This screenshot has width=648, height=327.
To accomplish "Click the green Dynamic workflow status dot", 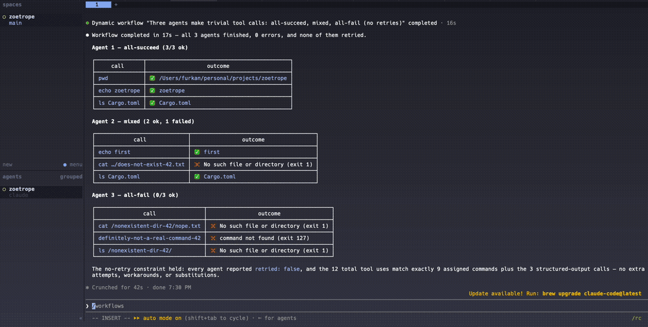I will coord(87,23).
